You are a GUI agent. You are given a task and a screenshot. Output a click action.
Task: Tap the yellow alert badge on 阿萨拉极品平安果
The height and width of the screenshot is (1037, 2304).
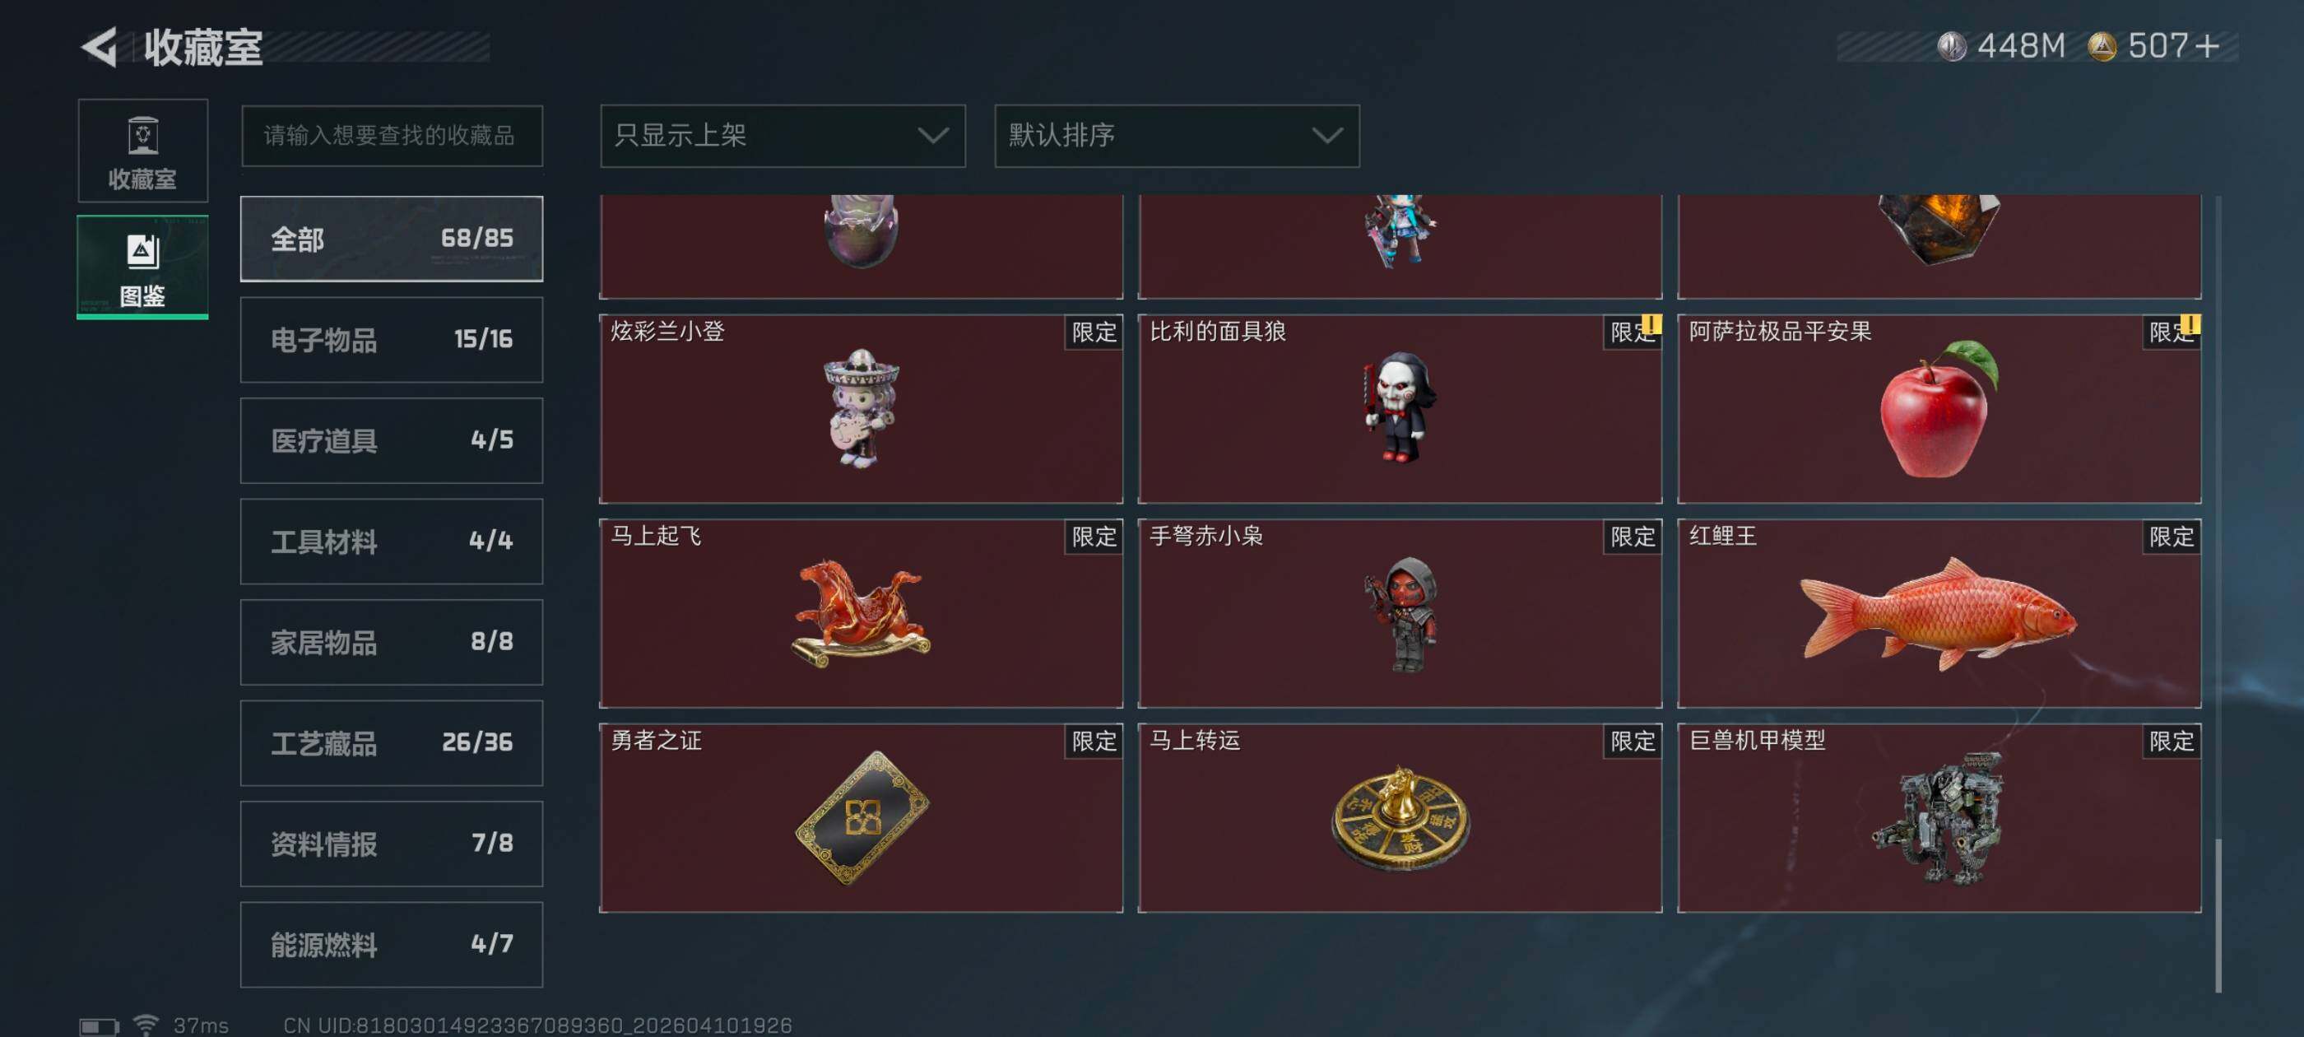pos(2190,323)
